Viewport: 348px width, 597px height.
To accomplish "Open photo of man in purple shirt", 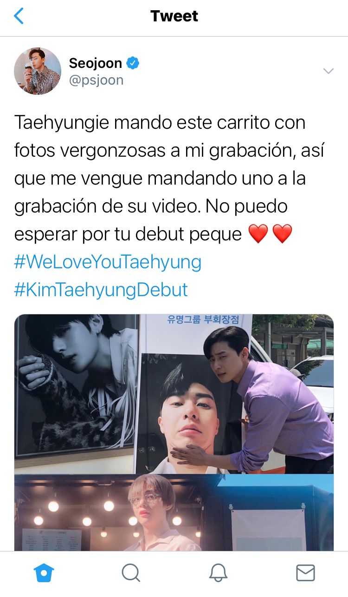I will point(236,394).
